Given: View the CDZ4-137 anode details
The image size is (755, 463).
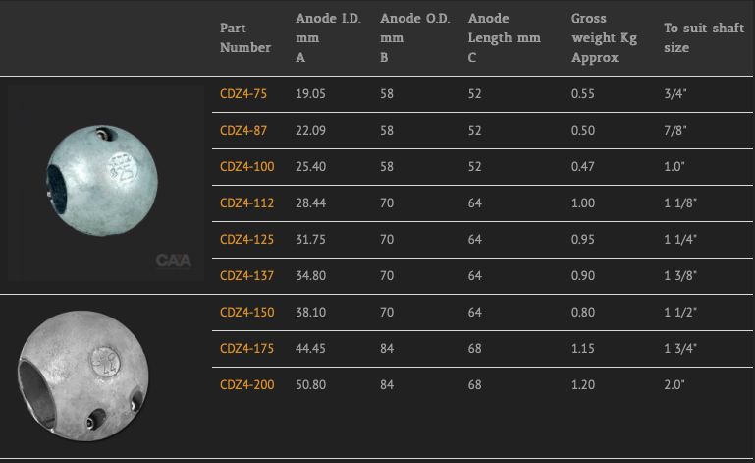Looking at the screenshot, I should (247, 276).
